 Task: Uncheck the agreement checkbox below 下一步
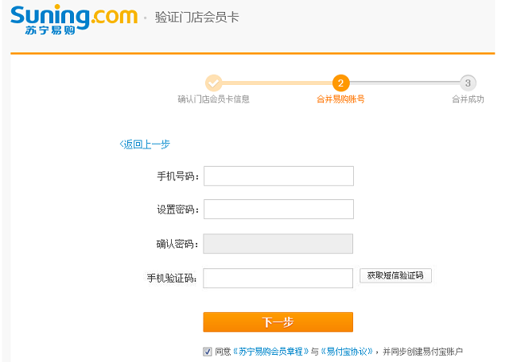[x=208, y=352]
